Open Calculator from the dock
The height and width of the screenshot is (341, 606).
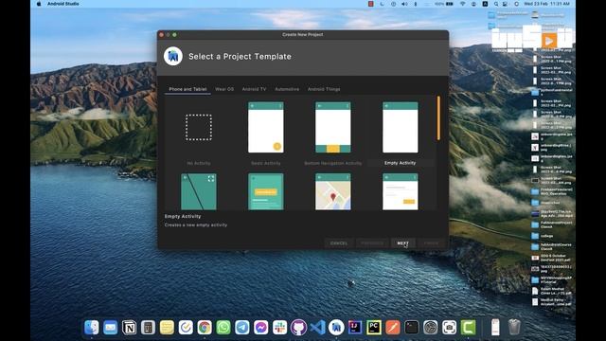coord(148,328)
